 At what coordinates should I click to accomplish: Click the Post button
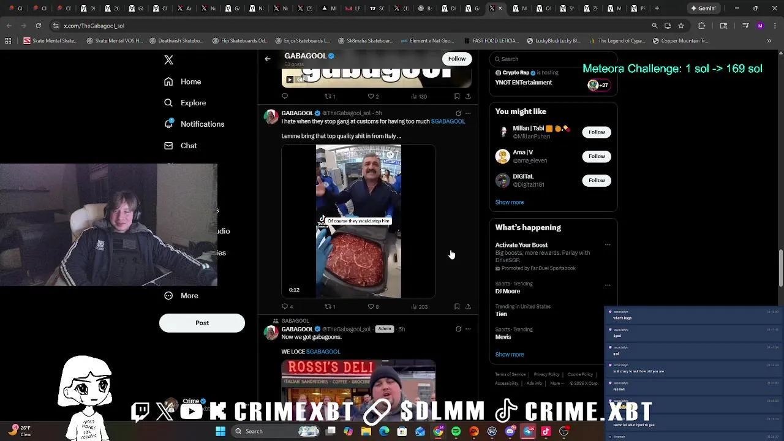click(202, 323)
